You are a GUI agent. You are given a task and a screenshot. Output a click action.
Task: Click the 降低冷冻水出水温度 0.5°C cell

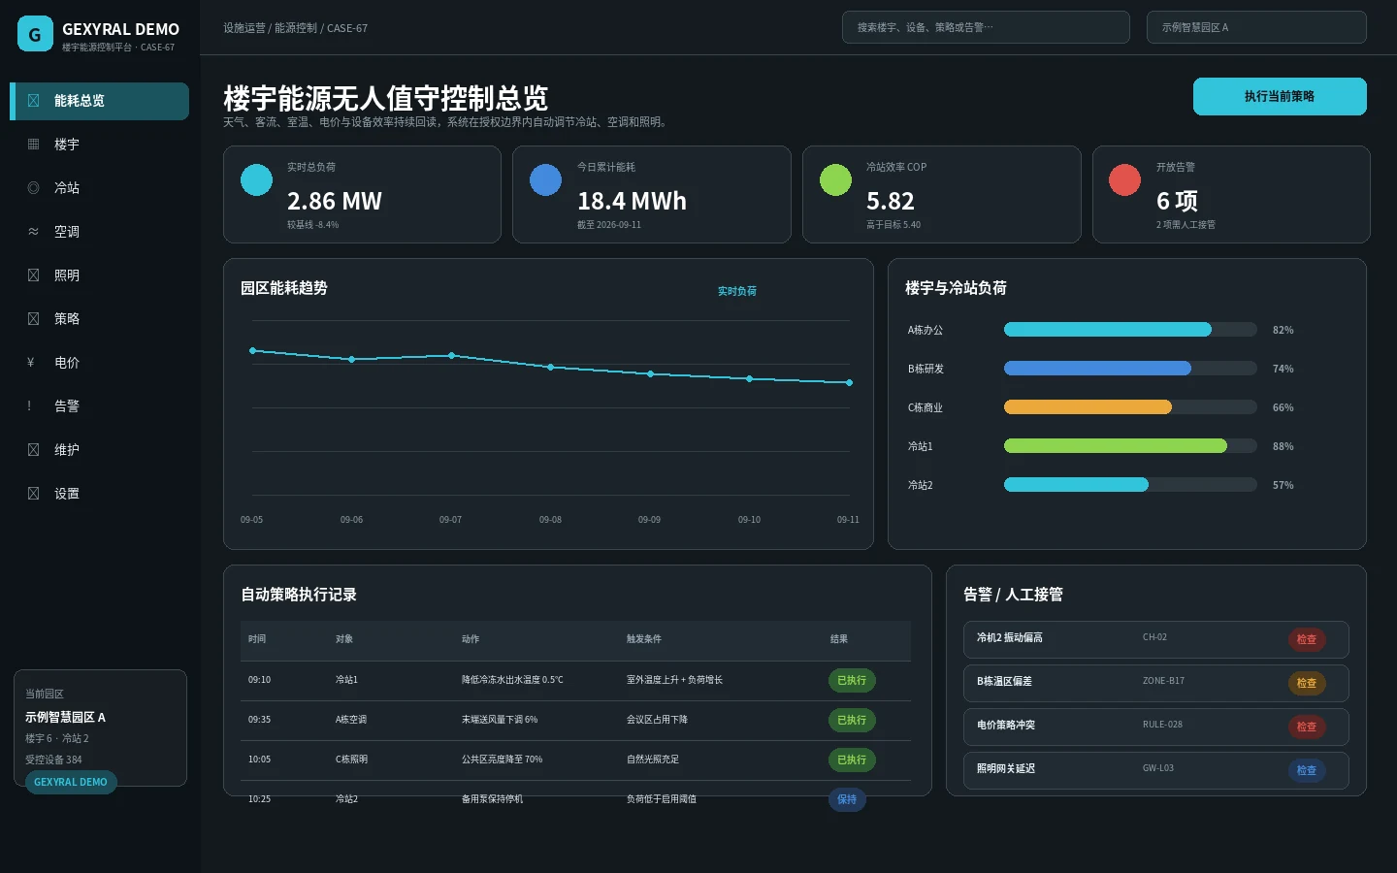point(512,680)
